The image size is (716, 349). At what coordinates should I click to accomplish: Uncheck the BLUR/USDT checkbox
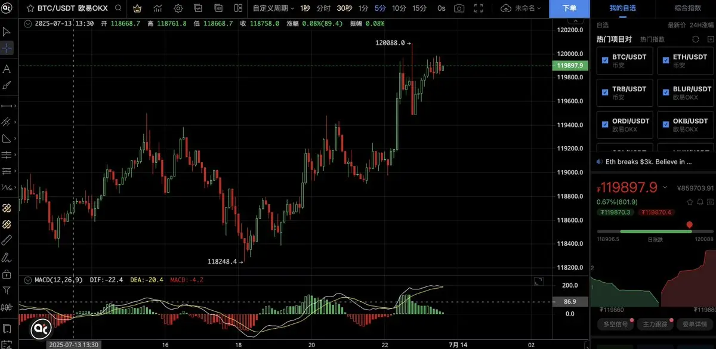pyautogui.click(x=666, y=92)
